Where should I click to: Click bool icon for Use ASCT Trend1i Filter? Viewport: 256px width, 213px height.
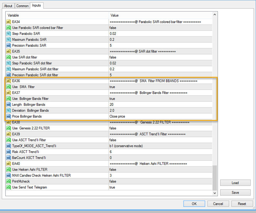tap(9, 140)
